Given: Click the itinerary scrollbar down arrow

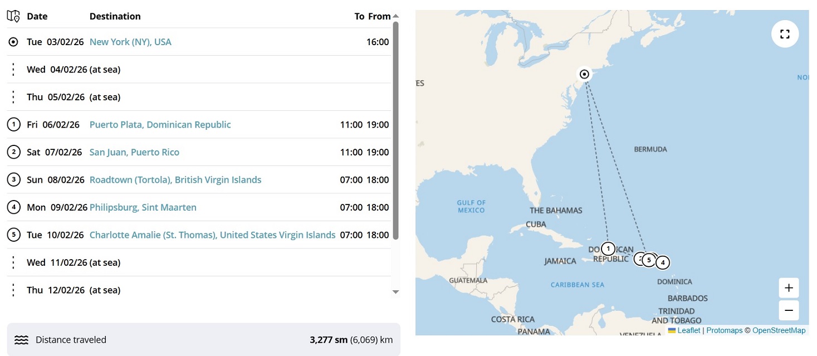Looking at the screenshot, I should pyautogui.click(x=395, y=291).
